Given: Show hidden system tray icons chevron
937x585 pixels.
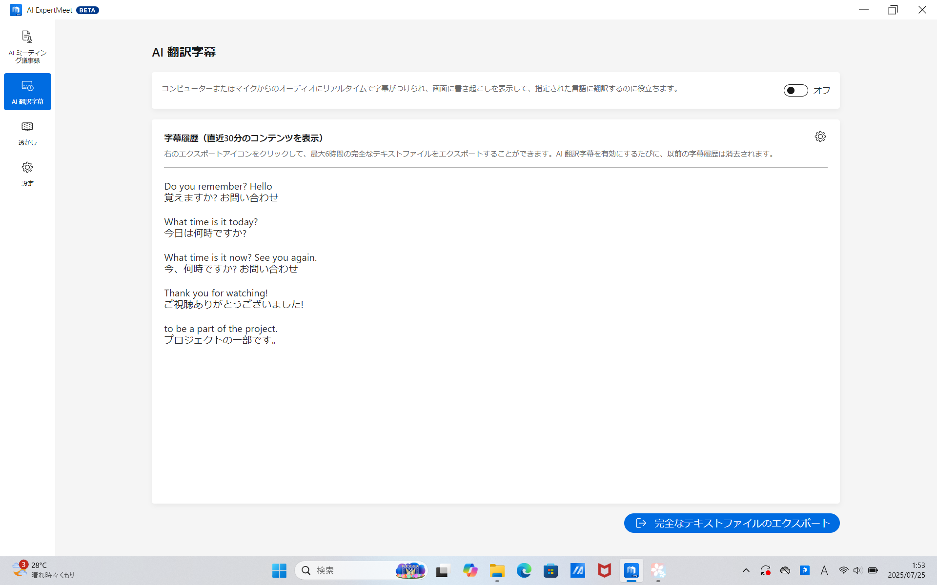Looking at the screenshot, I should (x=746, y=570).
